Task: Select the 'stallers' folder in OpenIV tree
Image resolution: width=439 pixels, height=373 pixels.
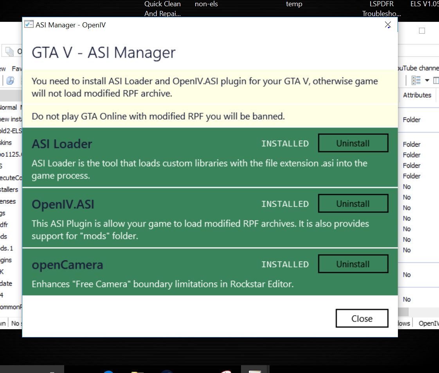Action: pos(9,190)
